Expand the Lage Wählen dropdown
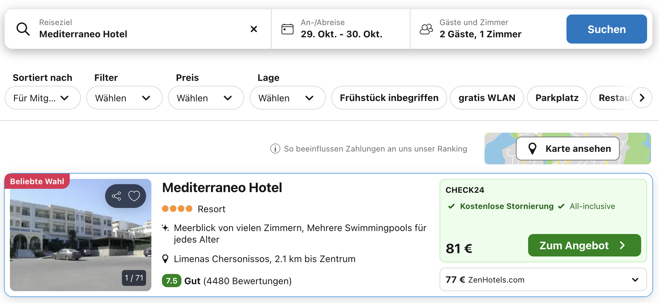The height and width of the screenshot is (303, 659). (x=287, y=98)
